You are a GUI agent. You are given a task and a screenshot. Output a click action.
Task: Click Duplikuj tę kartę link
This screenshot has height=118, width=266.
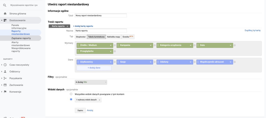[x=252, y=31]
